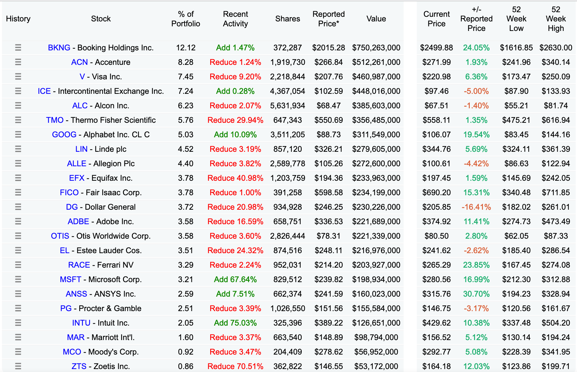This screenshot has width=577, height=372.
Task: Open history icon for ACN Accenture row
Action: 18,62
